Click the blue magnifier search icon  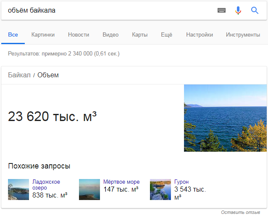tap(255, 11)
